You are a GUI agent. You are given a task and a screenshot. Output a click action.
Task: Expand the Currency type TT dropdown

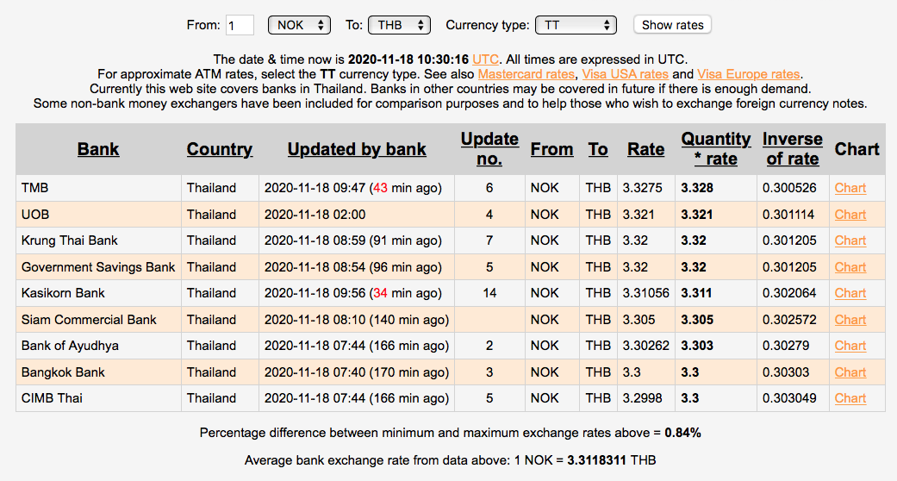point(575,25)
